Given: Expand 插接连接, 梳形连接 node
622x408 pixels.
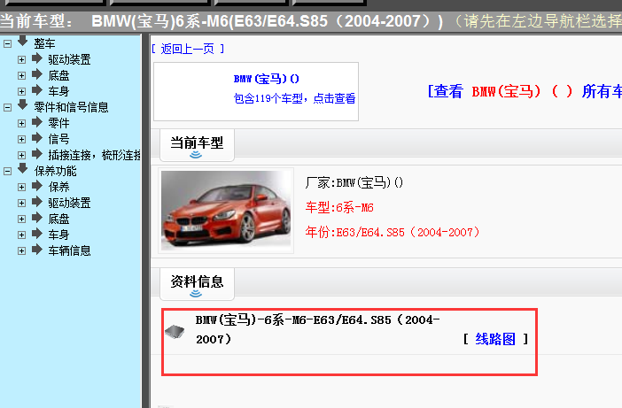Looking at the screenshot, I should pyautogui.click(x=21, y=155).
